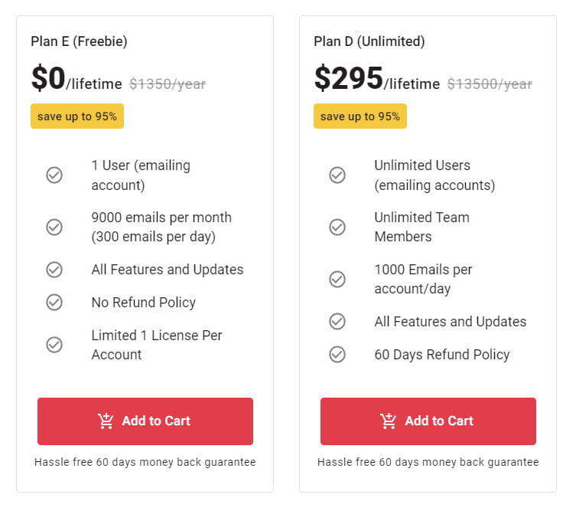This screenshot has width=576, height=521.
Task: Click Plan D's yellow "save up to 95%" badge
Action: point(360,116)
